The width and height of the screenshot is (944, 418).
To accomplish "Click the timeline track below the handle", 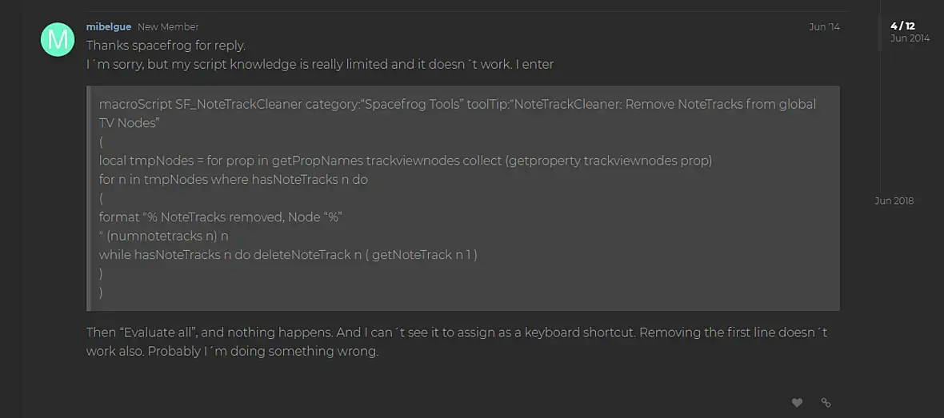I will pyautogui.click(x=881, y=121).
